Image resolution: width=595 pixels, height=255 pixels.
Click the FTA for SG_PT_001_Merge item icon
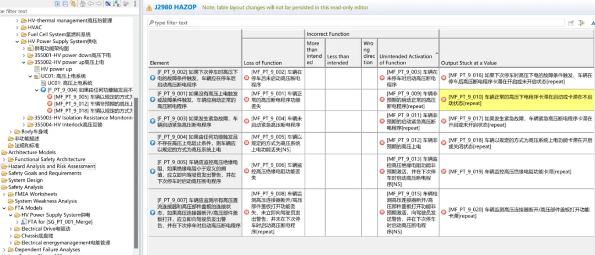24,221
